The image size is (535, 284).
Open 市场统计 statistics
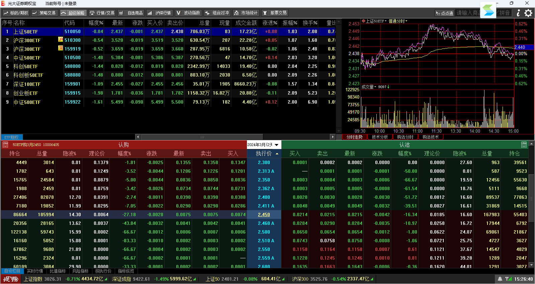pyautogui.click(x=246, y=13)
